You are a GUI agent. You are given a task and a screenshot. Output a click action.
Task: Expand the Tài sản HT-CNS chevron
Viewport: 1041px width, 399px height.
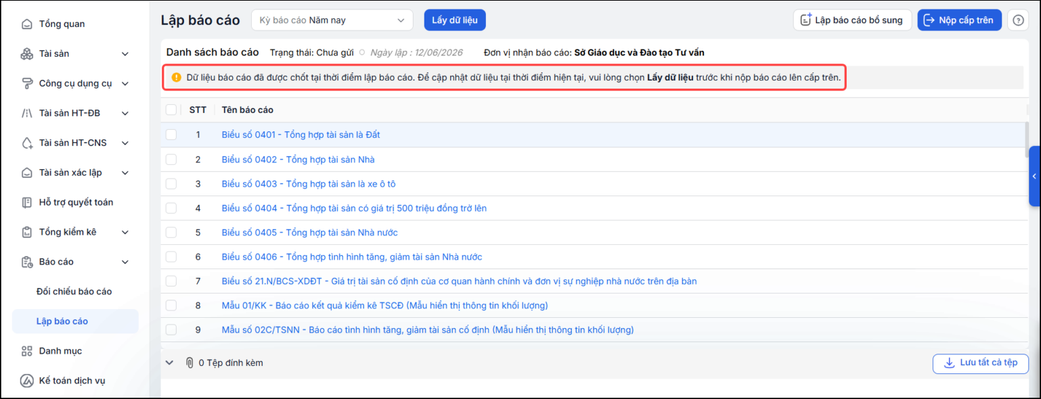pos(125,143)
